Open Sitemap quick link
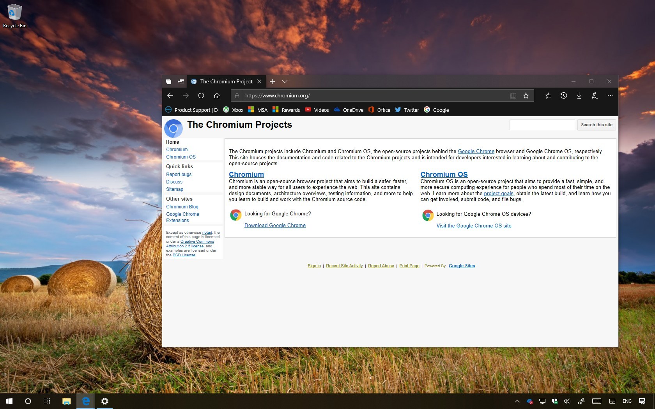Viewport: 655px width, 409px height. click(175, 189)
